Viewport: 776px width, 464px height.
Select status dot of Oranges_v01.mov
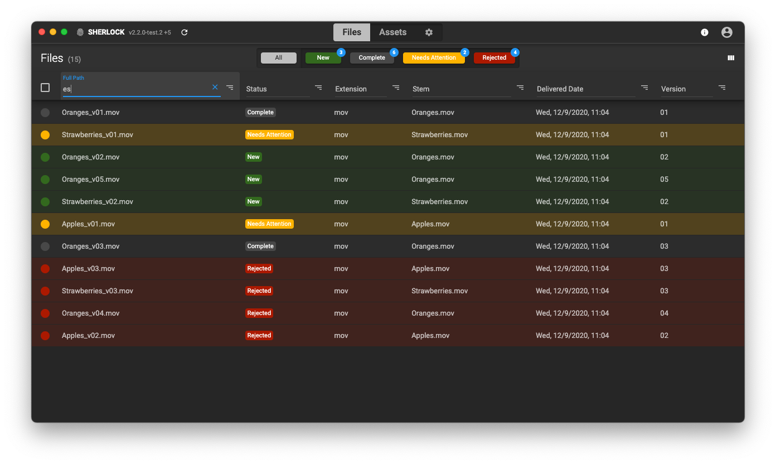click(45, 113)
